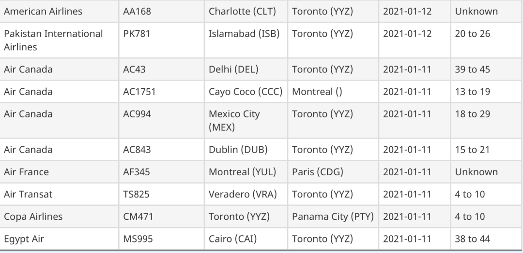
Task: Click flight number PK781
Action: (161, 40)
